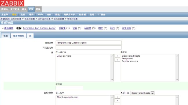The width and height of the screenshot is (188, 105).
Task: Select the 模板 tab
Action: click(x=5, y=36)
